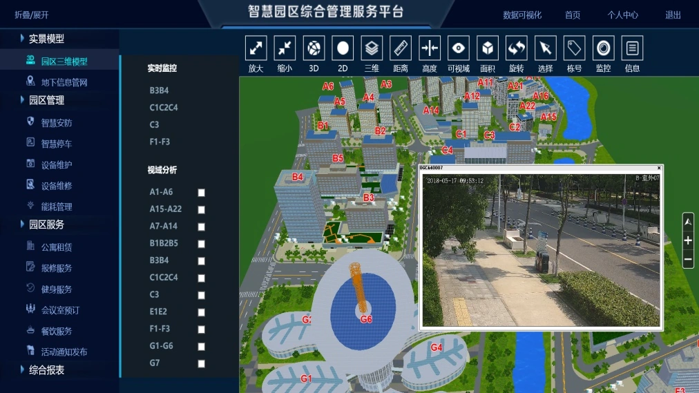Open F1-F3 real-time monitoring feed
The height and width of the screenshot is (393, 699).
click(x=160, y=142)
